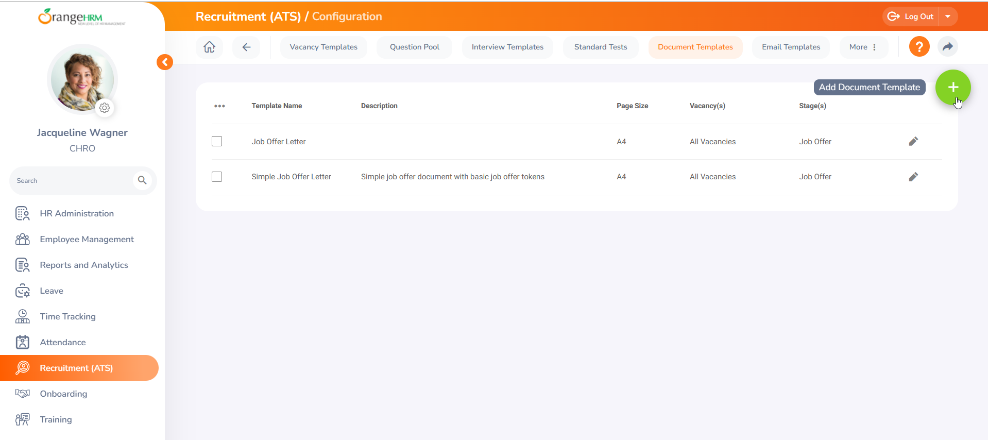The image size is (988, 440).
Task: Select the Simple Job Offer Letter checkbox
Action: pos(217,177)
